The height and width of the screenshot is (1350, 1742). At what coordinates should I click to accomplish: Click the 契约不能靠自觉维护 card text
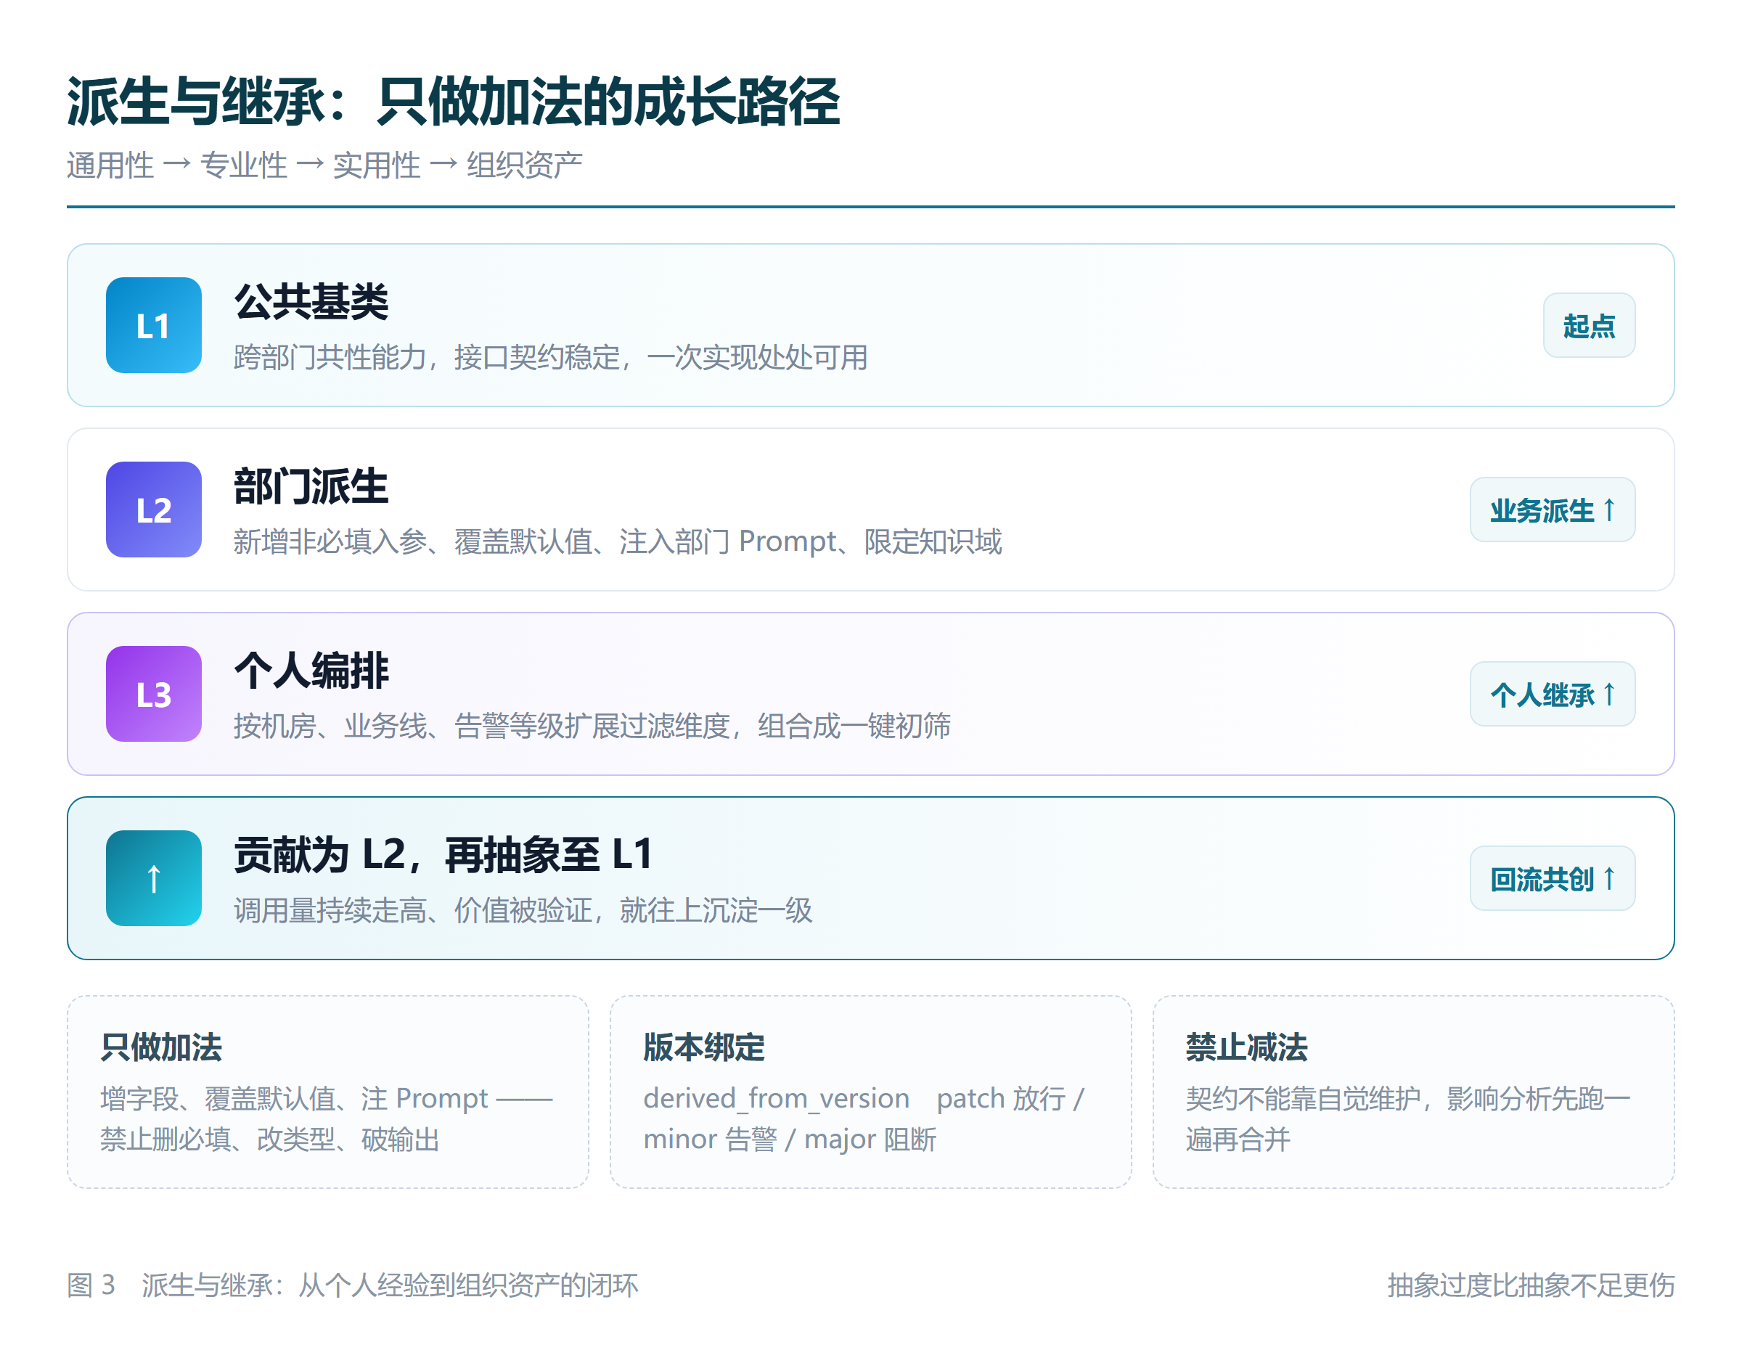tap(1408, 1118)
